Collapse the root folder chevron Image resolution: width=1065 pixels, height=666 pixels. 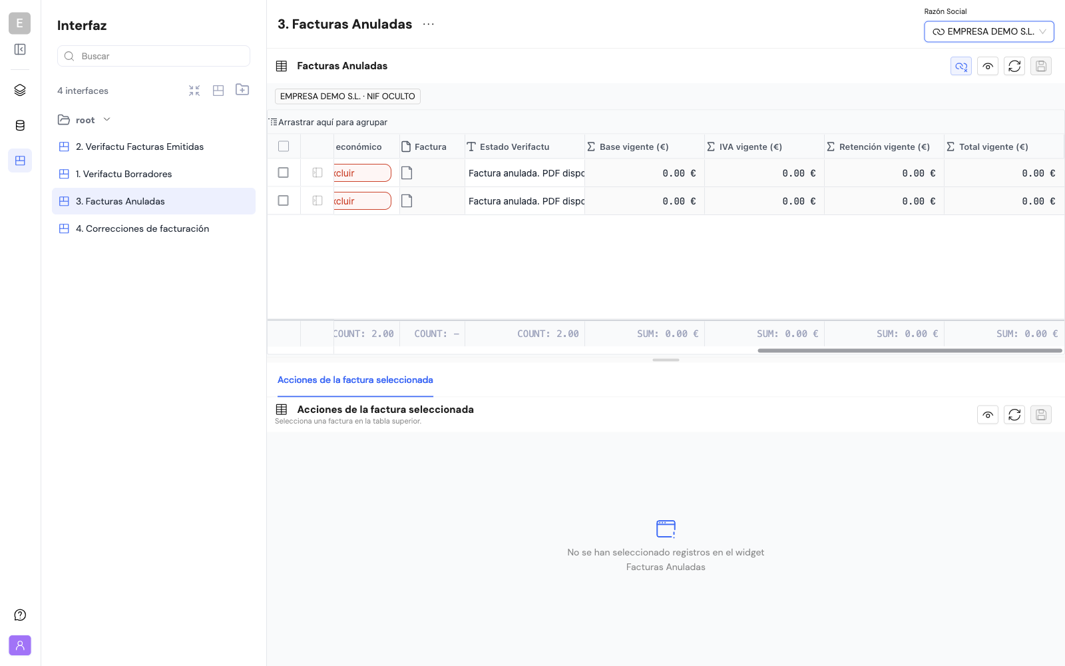[107, 120]
